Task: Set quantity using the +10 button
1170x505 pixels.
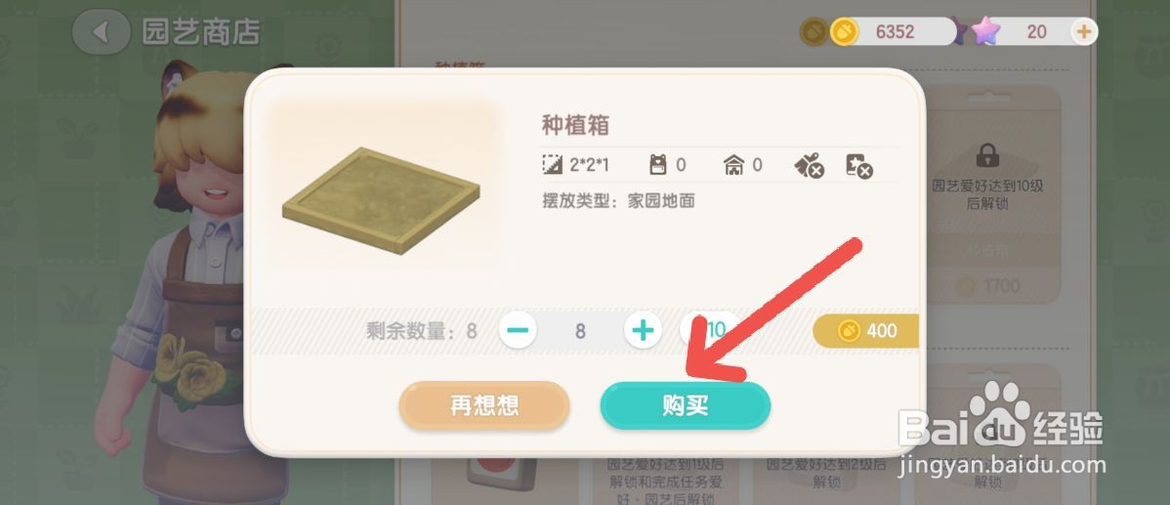Action: (x=710, y=330)
